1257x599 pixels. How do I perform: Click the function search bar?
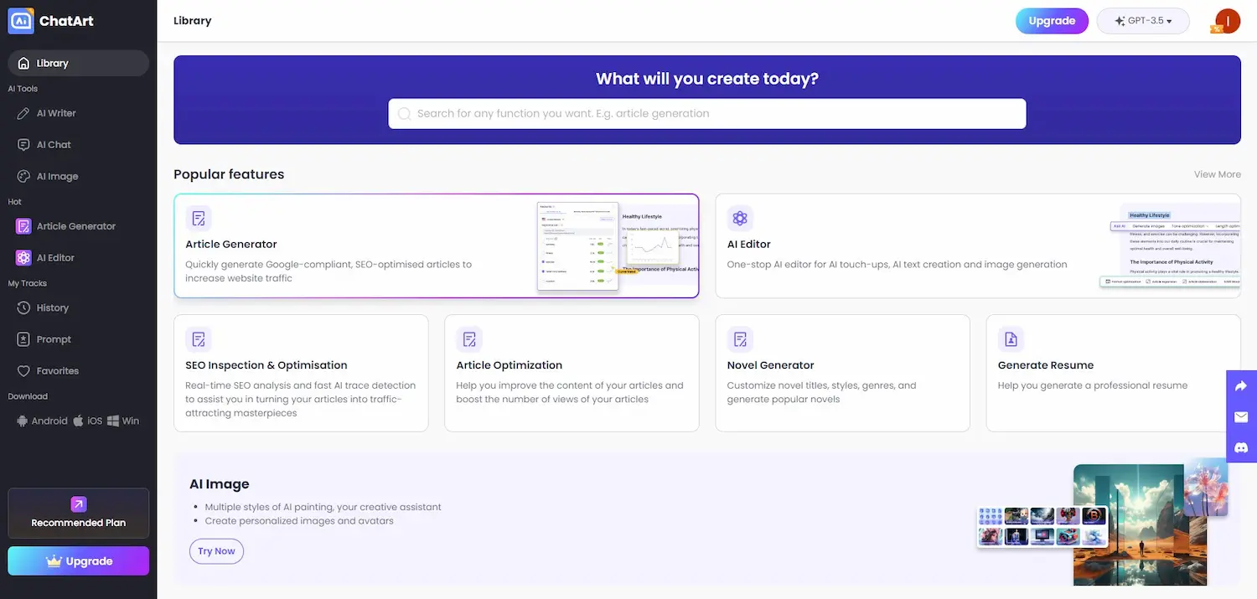[x=706, y=113]
